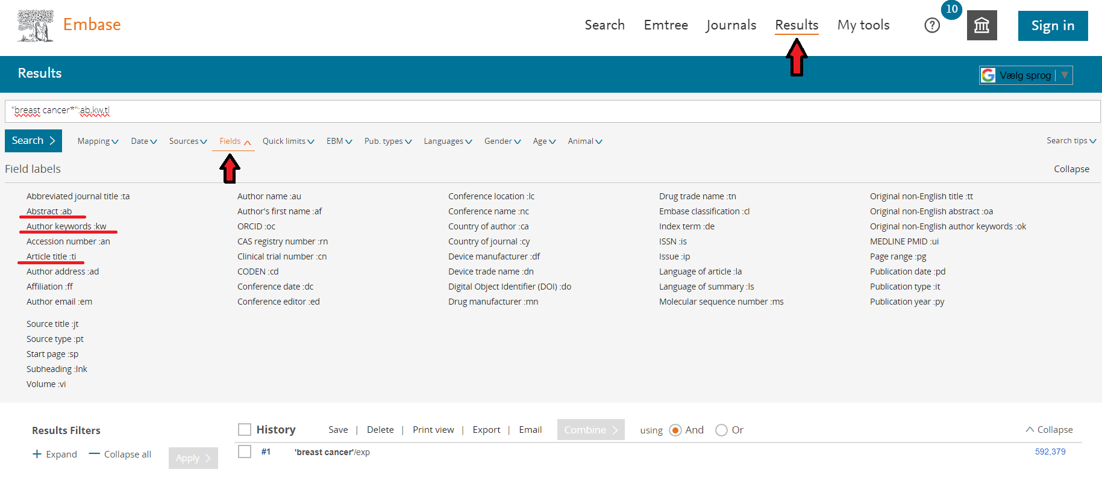Expand the Animal dropdown

pos(585,141)
